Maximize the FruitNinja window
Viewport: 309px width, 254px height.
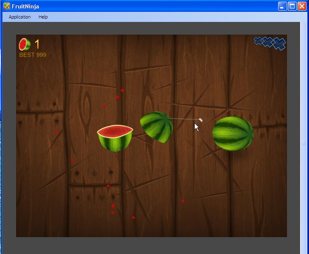pos(292,6)
